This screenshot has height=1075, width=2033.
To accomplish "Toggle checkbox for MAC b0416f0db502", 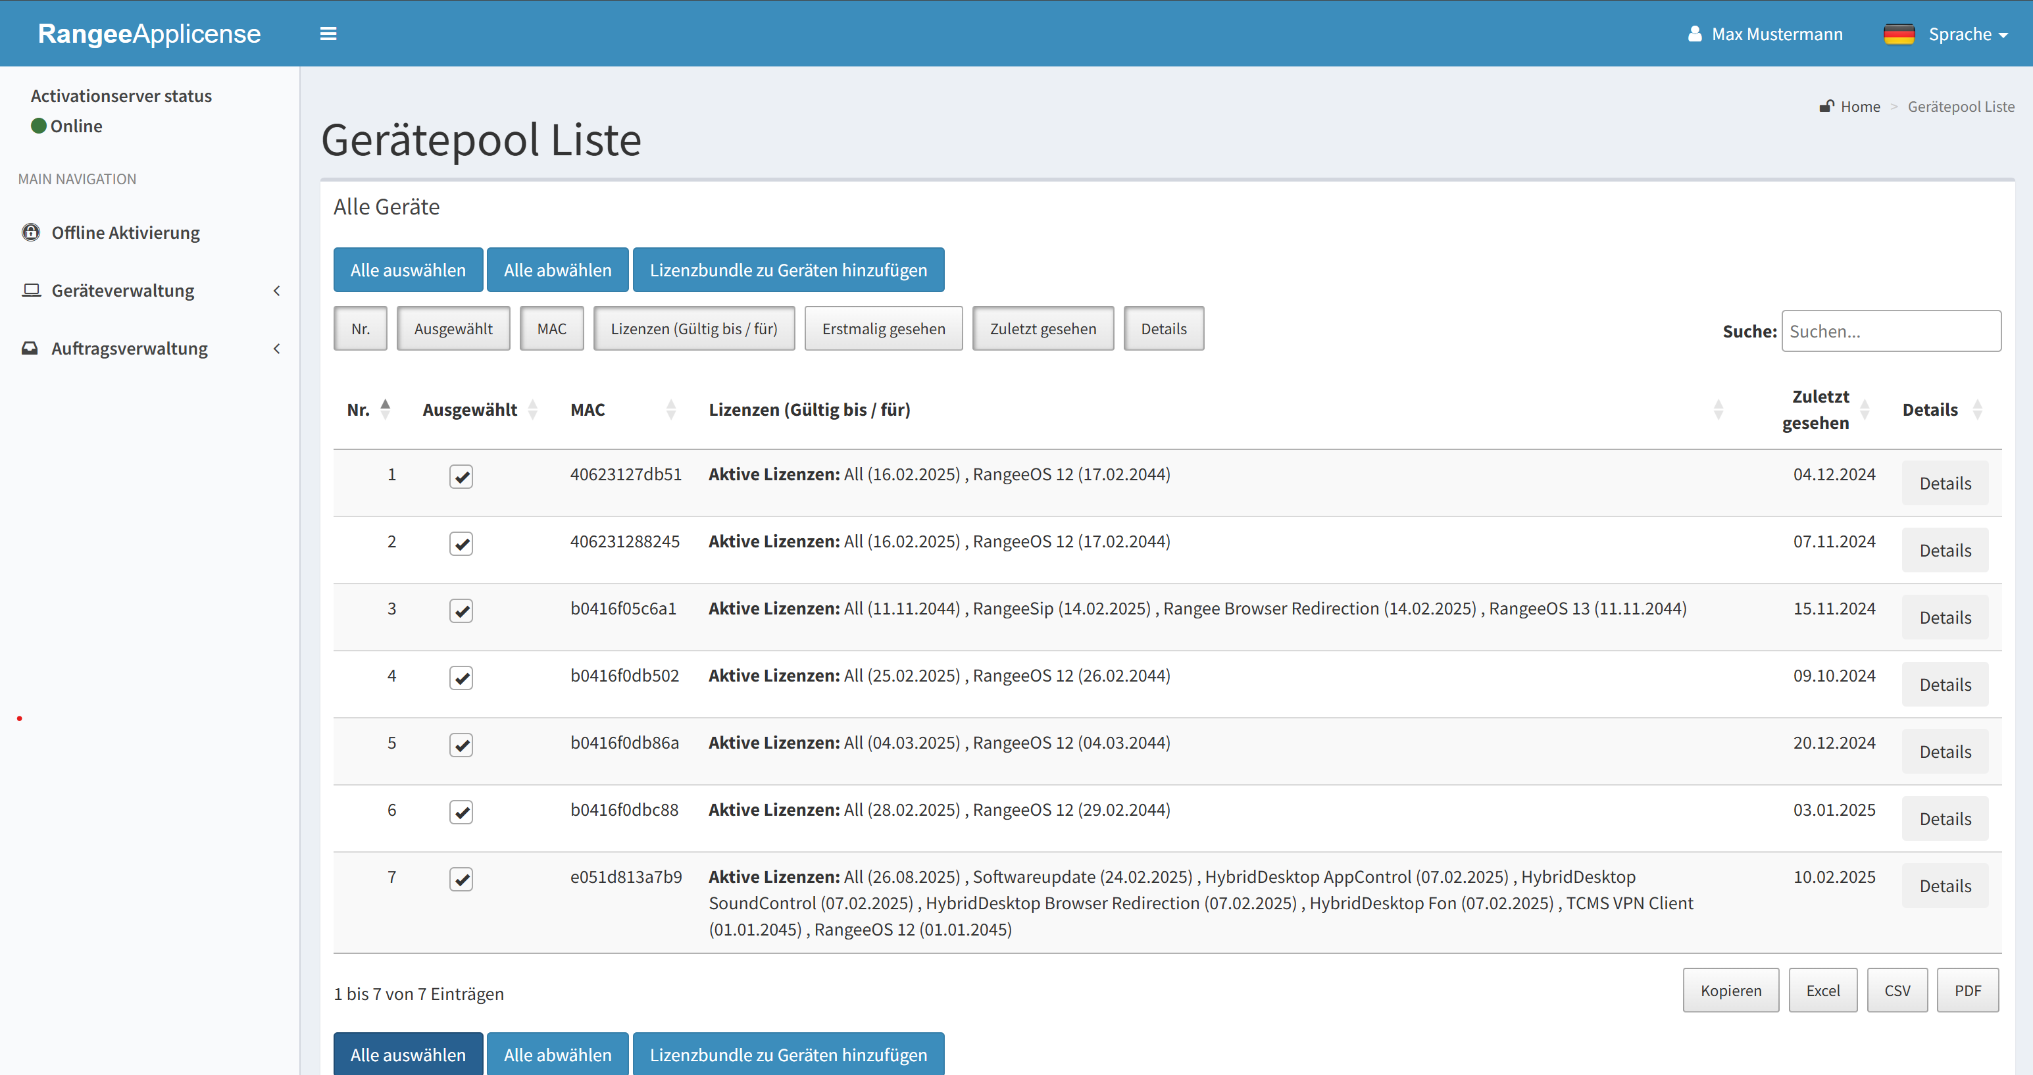I will (461, 678).
